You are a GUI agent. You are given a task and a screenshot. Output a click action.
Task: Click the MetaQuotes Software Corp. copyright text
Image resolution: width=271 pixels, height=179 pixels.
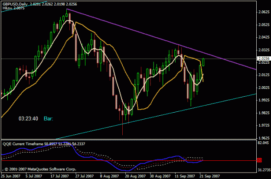40,169
